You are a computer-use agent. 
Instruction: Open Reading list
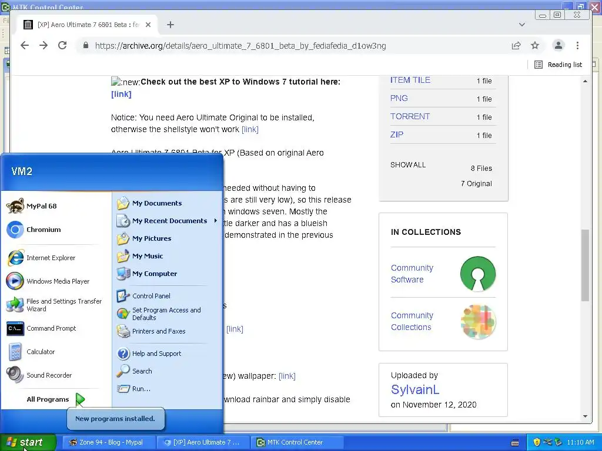(558, 65)
